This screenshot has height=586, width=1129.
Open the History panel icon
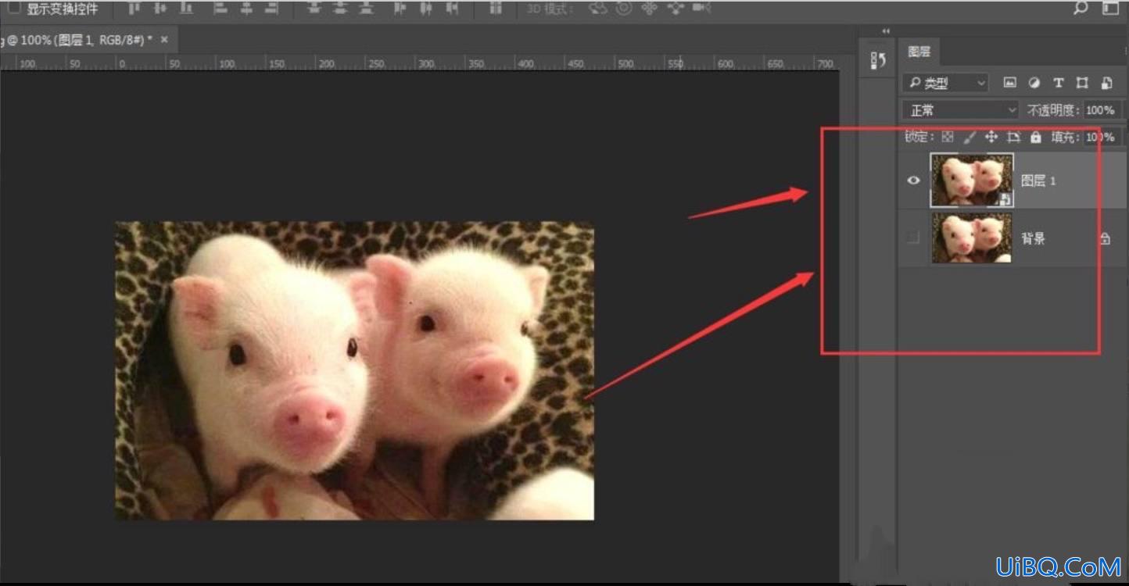[878, 61]
